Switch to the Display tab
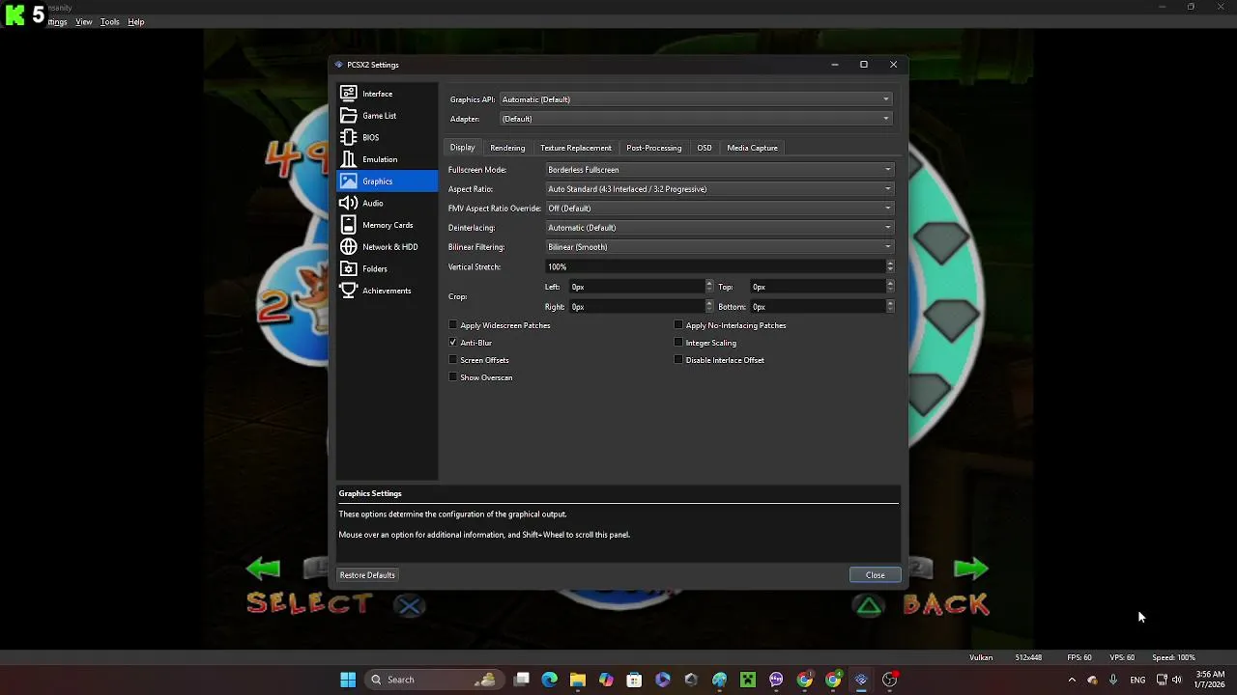 coord(462,148)
